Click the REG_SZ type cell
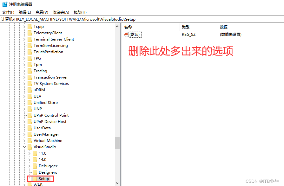284x186 pixels. pyautogui.click(x=189, y=34)
